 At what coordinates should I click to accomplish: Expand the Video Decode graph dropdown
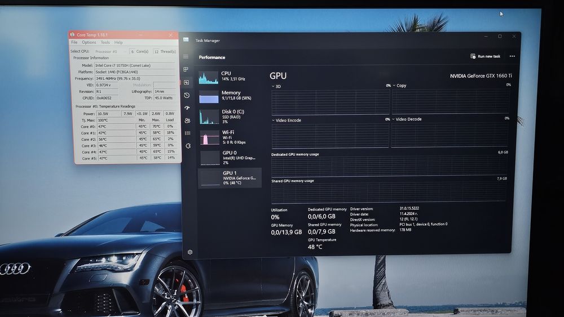click(394, 119)
